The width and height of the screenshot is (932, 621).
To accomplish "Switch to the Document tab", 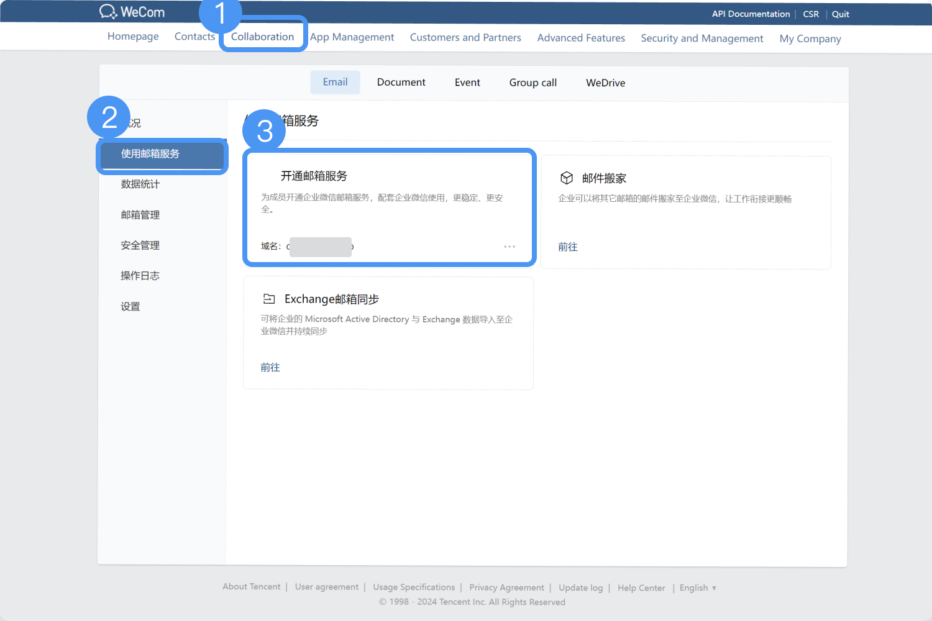I will 401,82.
